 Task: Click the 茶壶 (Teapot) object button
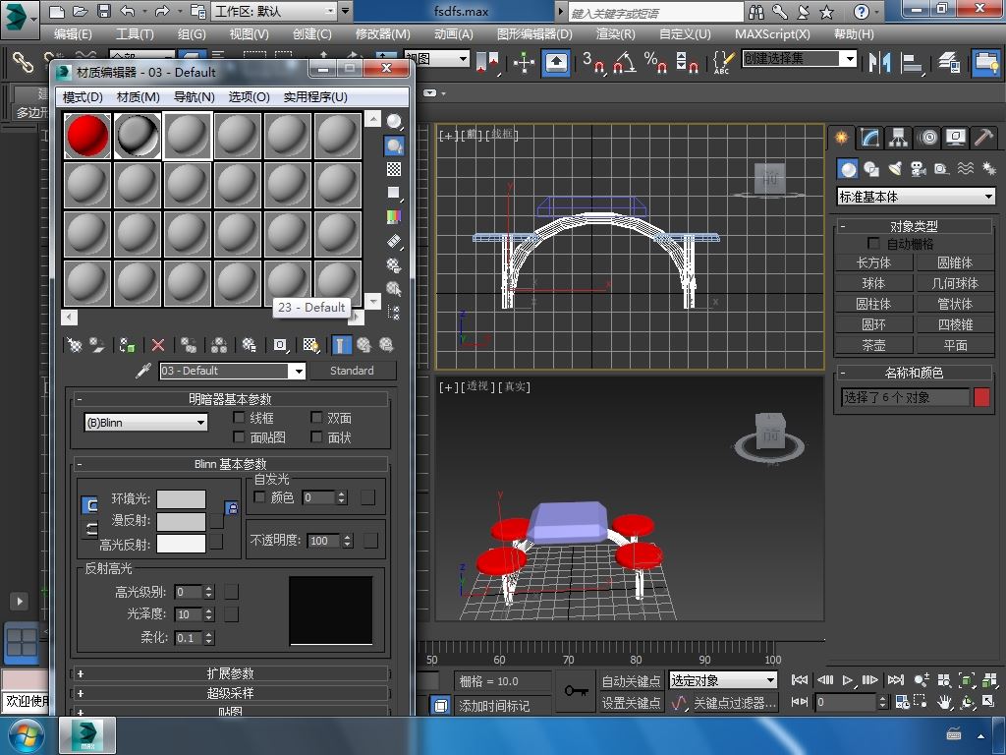(873, 345)
